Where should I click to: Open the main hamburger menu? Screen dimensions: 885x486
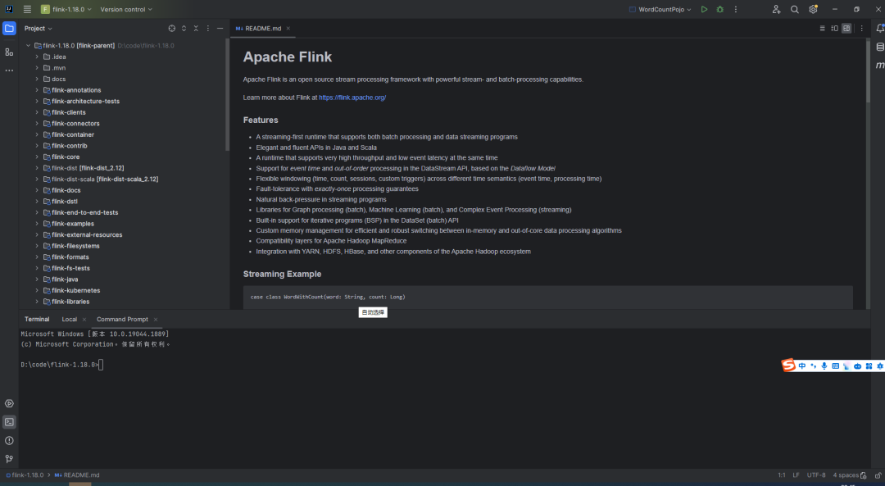coord(27,9)
